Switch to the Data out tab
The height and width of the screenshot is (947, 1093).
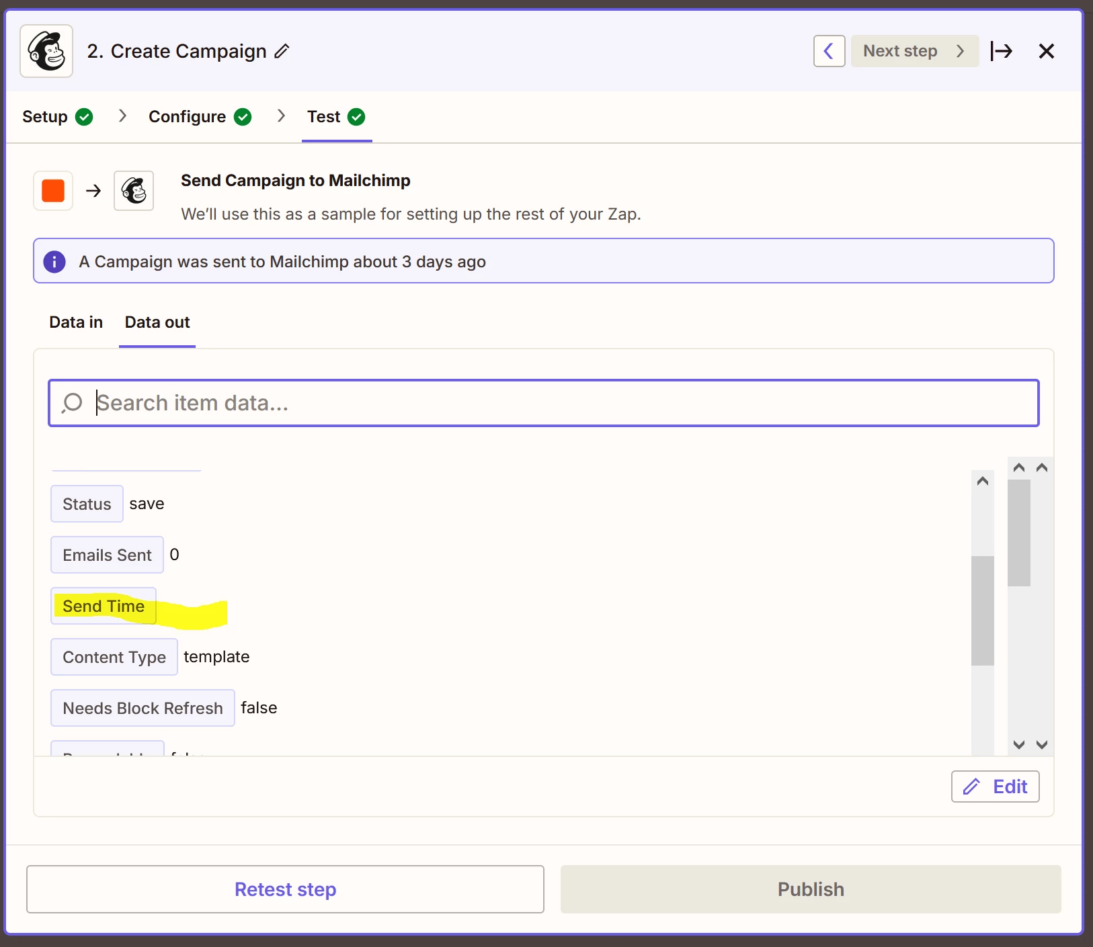pyautogui.click(x=157, y=322)
